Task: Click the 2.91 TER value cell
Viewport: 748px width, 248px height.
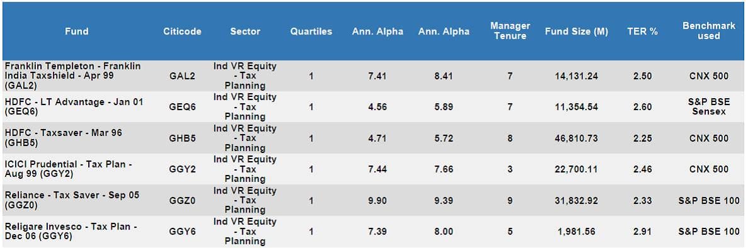Action: [x=642, y=231]
